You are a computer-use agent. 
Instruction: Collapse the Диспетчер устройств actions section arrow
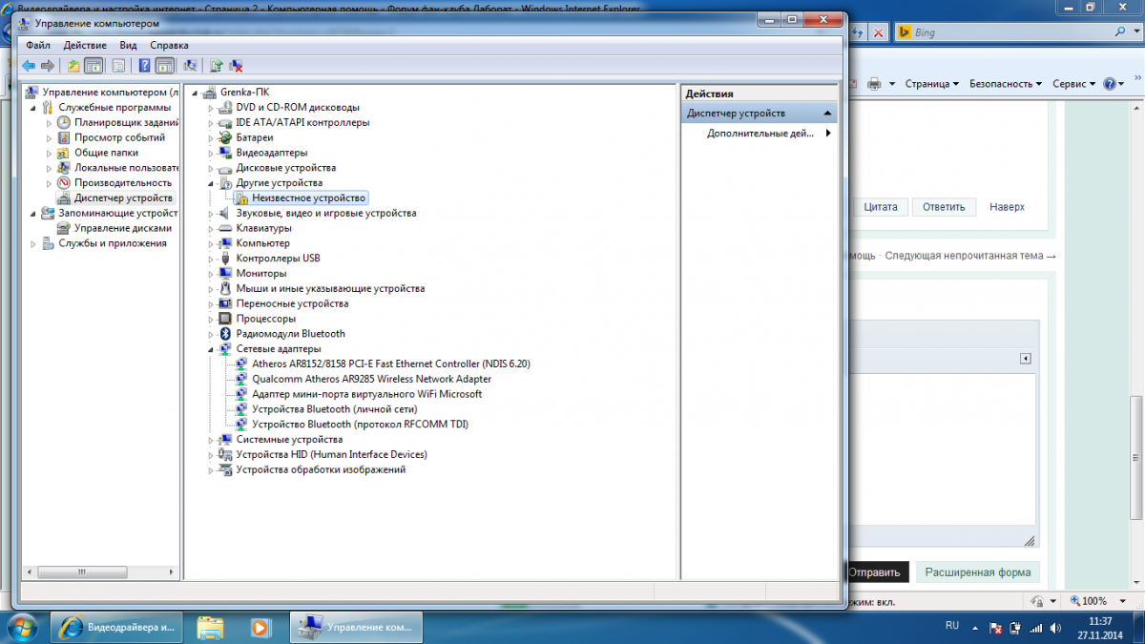pos(827,114)
